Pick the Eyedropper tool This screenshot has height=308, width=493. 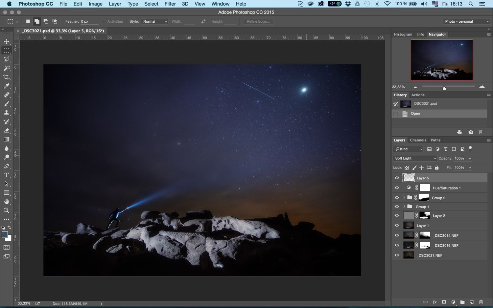[7, 86]
